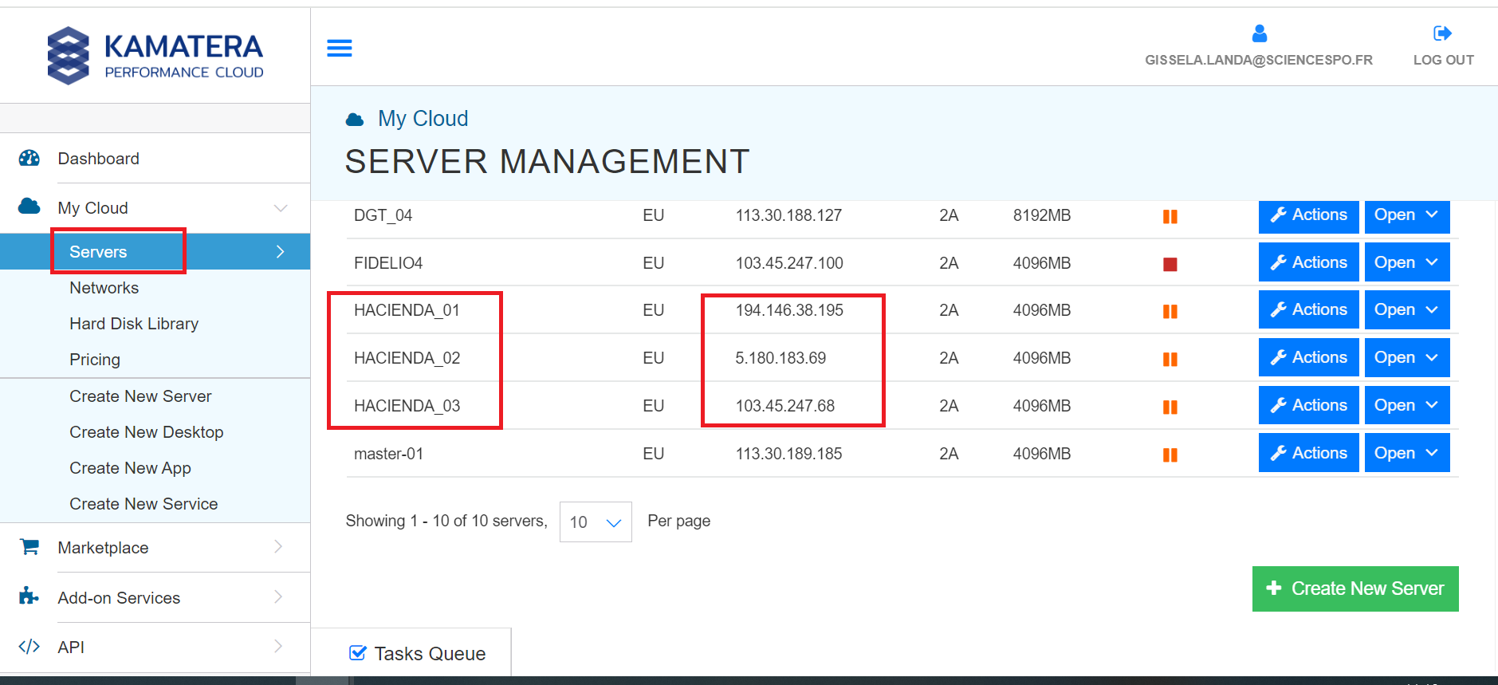Select server name master-01
The image size is (1498, 685).
[x=388, y=454]
